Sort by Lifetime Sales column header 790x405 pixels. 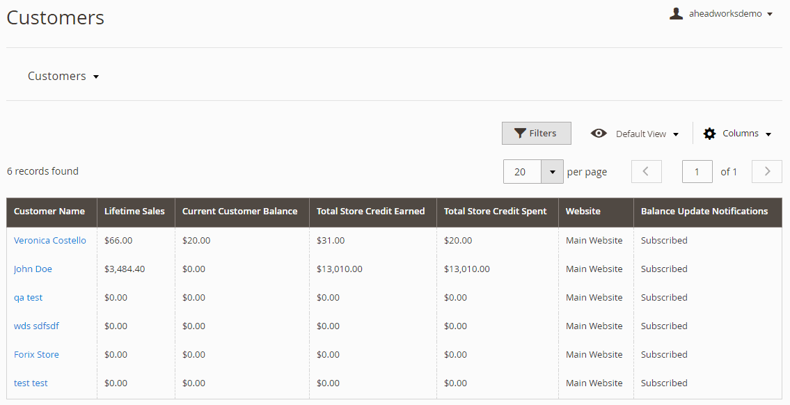coord(136,212)
